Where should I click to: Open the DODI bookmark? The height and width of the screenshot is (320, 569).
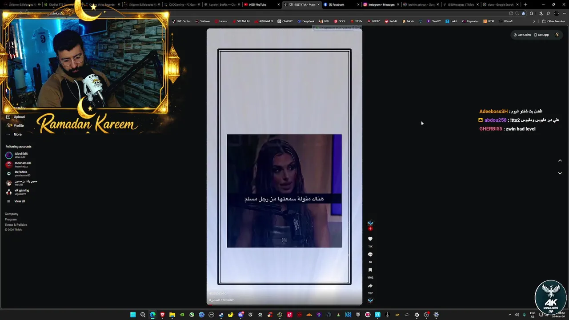click(x=340, y=21)
